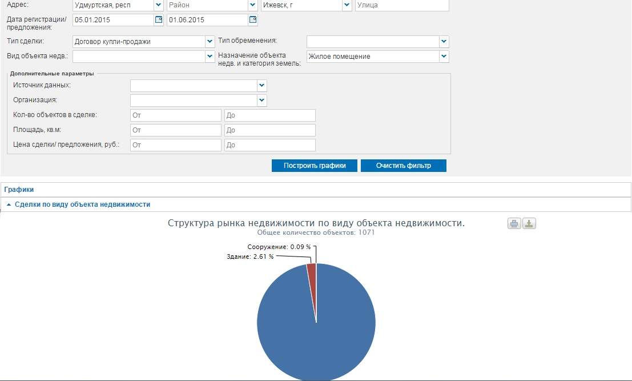The width and height of the screenshot is (632, 381).
Task: Collapse section arrow next to Сделки по виду
Action: [x=9, y=205]
